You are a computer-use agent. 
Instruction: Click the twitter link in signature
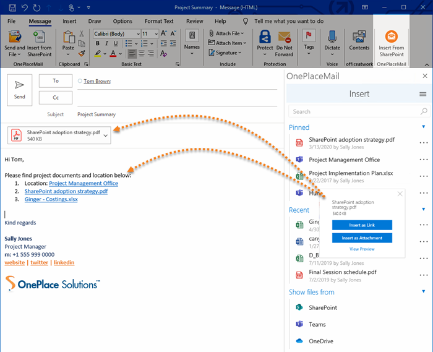coord(39,262)
